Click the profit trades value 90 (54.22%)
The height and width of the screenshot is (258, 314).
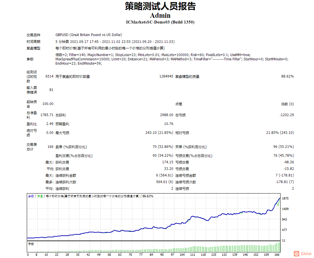coord(163,156)
